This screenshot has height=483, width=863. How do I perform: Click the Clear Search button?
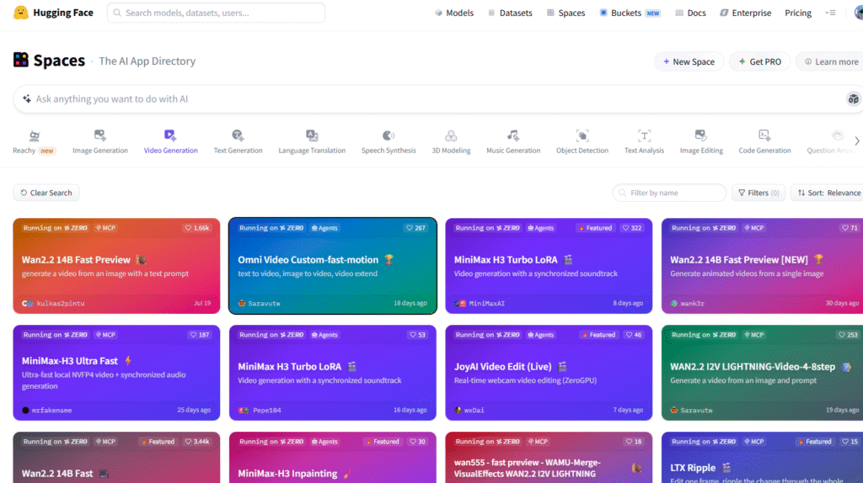pos(46,193)
